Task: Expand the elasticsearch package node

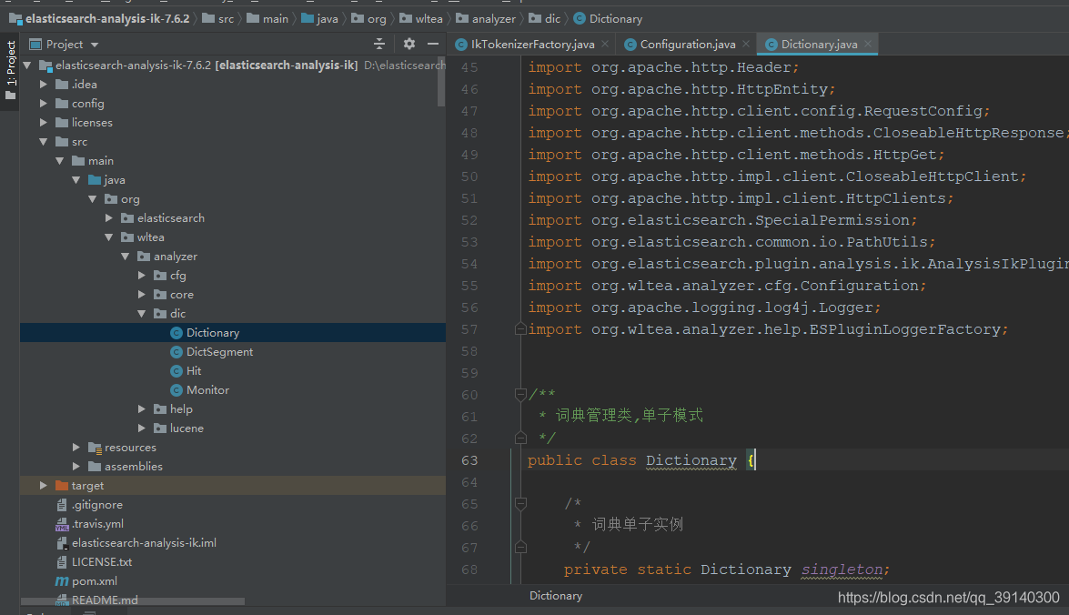Action: coord(109,218)
